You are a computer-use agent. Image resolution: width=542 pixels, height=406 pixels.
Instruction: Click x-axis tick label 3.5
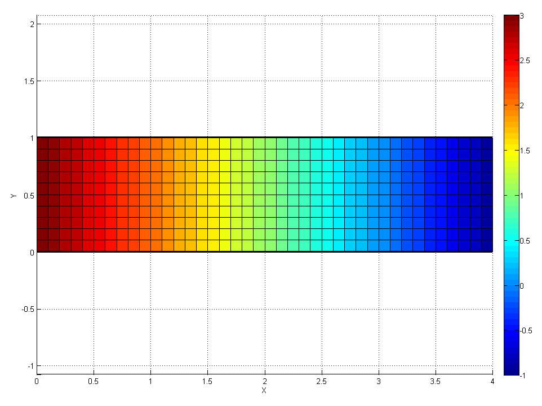pos(435,382)
